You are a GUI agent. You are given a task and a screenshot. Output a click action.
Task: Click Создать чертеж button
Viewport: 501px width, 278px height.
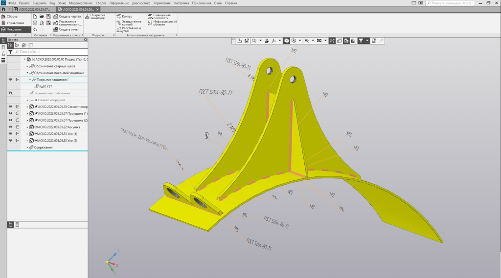tap(68, 16)
